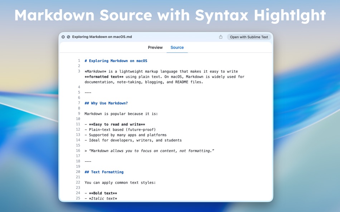This screenshot has height=212, width=340.
Task: Open the file with Sublime Text
Action: pos(249,36)
